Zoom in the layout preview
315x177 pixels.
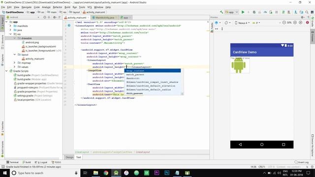click(295, 23)
